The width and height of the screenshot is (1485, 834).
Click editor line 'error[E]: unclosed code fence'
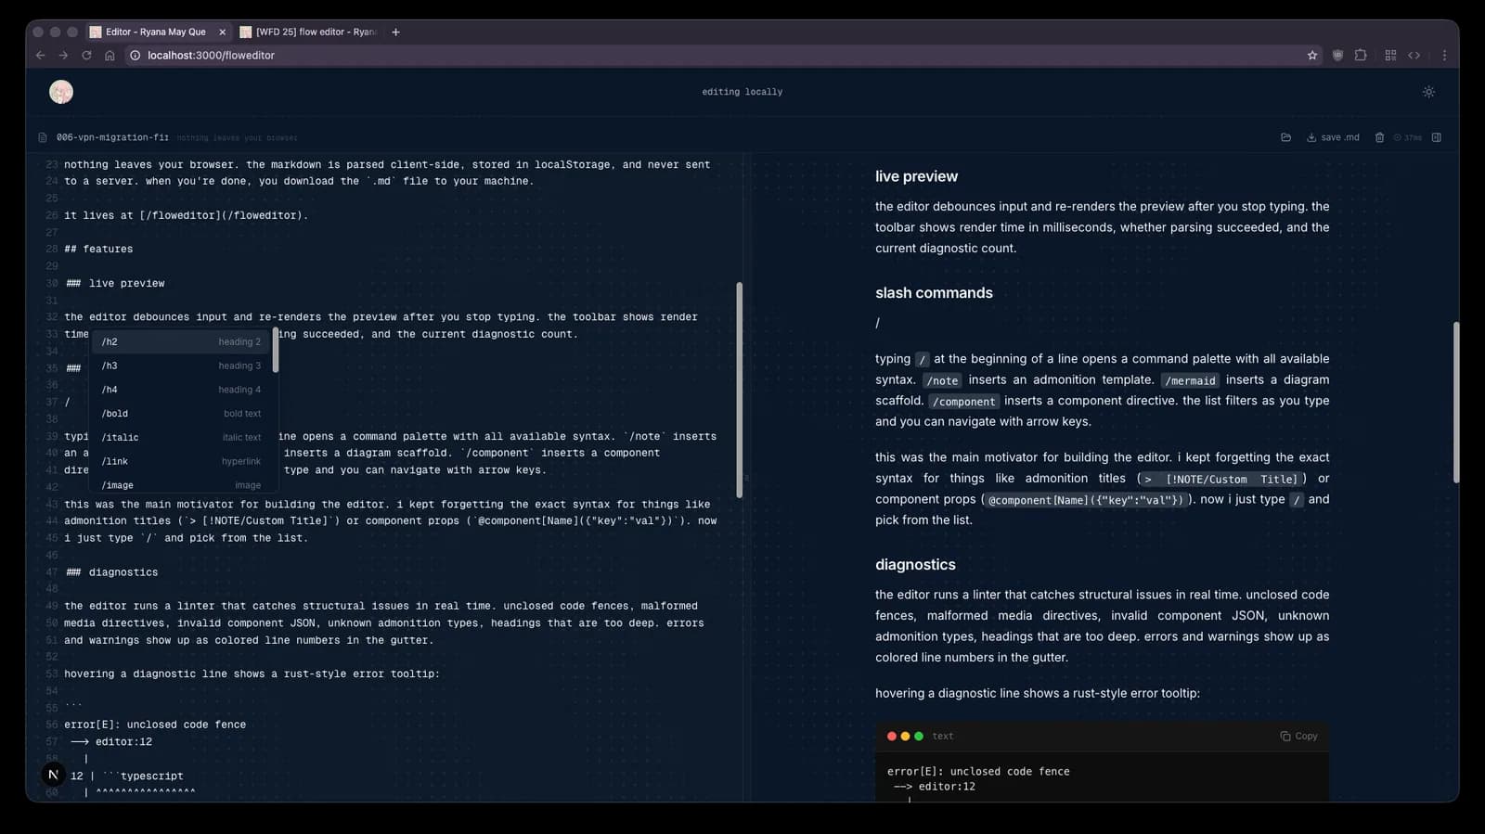click(x=155, y=725)
